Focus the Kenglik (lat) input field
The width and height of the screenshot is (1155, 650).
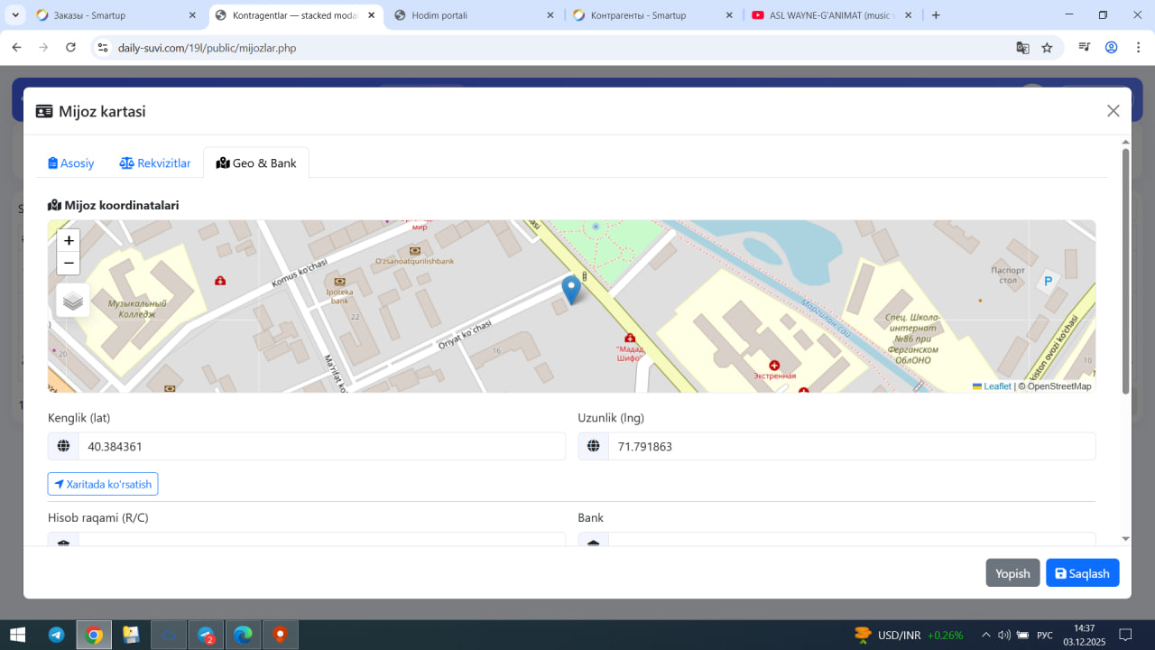pyautogui.click(x=321, y=446)
